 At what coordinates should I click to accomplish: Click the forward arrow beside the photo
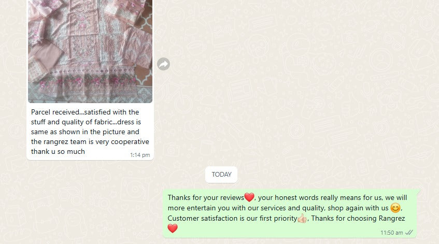pos(163,64)
